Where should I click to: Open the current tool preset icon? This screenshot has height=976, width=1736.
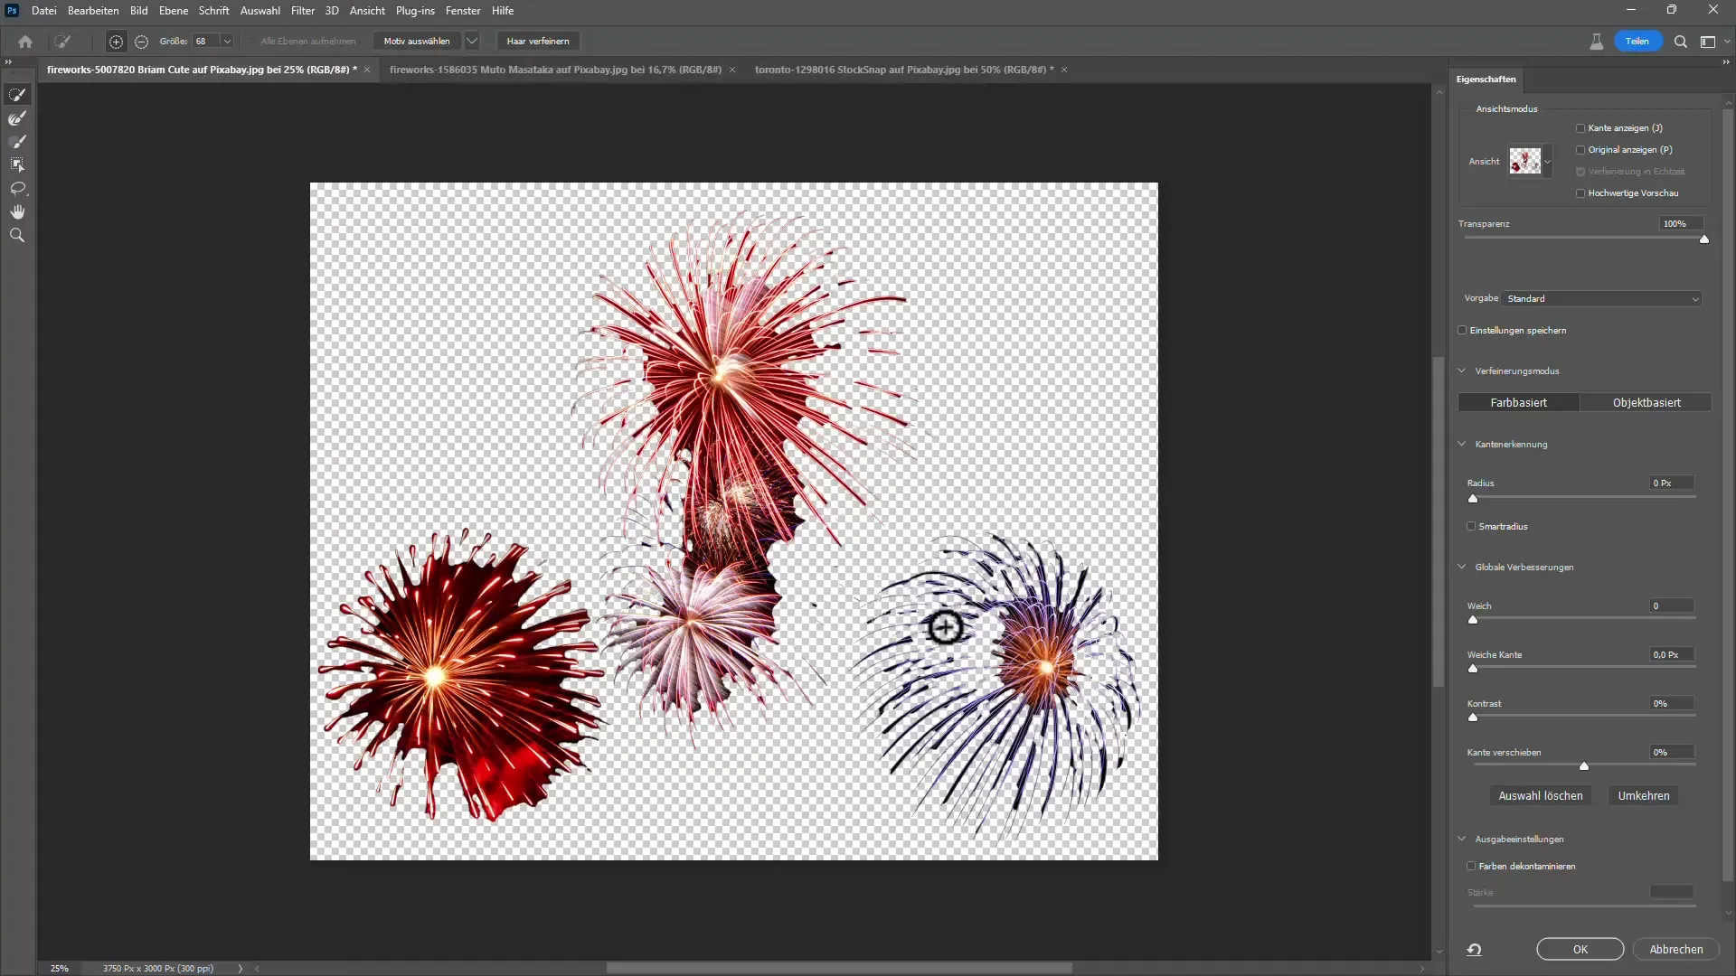pyautogui.click(x=61, y=42)
